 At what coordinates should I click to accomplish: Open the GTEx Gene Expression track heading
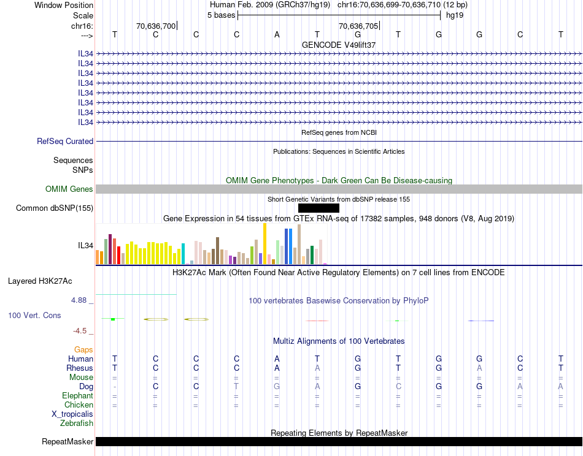point(339,218)
